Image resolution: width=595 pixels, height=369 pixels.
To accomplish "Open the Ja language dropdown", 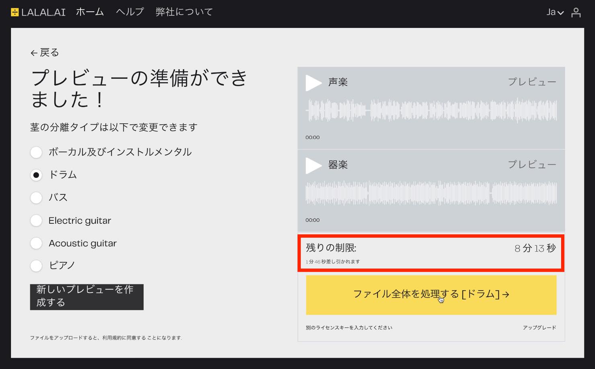I will (x=555, y=12).
